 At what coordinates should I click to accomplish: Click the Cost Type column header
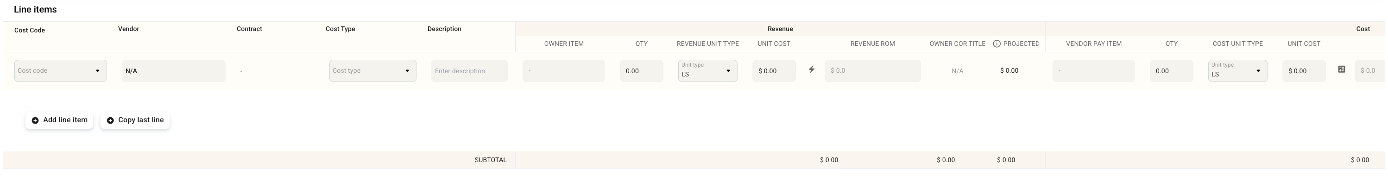click(x=341, y=29)
